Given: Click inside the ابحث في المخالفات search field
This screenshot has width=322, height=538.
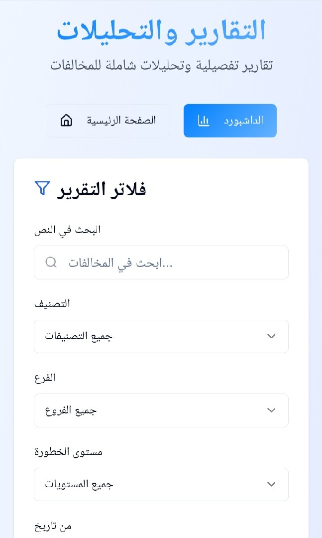Looking at the screenshot, I should coord(161,263).
